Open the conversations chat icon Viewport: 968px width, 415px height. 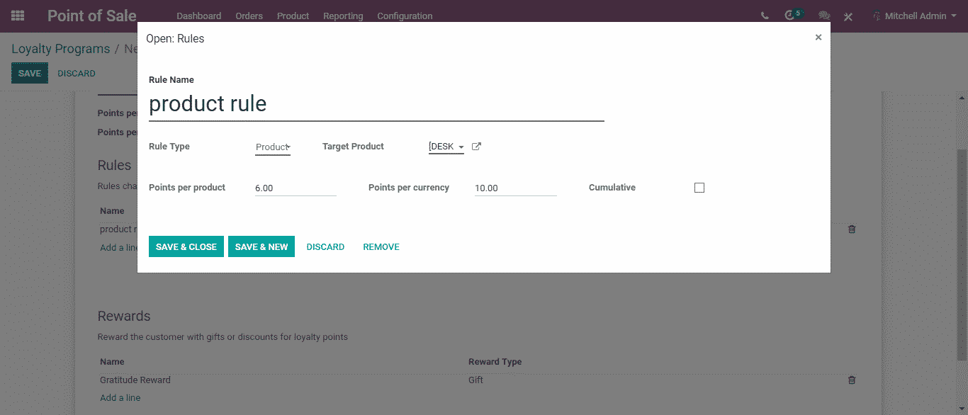pyautogui.click(x=823, y=16)
